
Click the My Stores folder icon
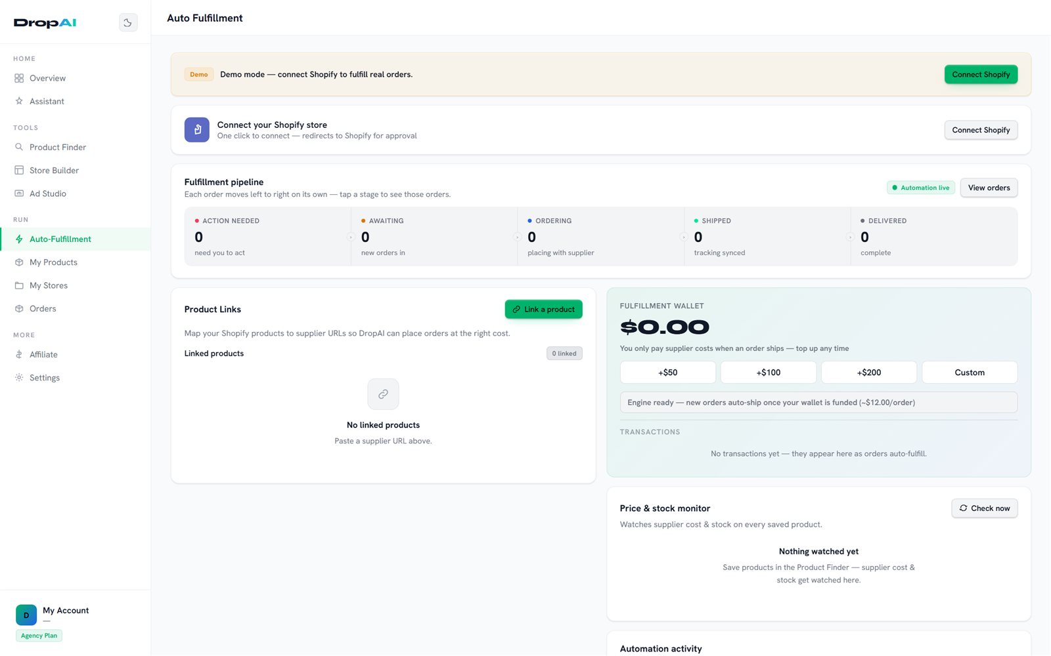(x=19, y=285)
